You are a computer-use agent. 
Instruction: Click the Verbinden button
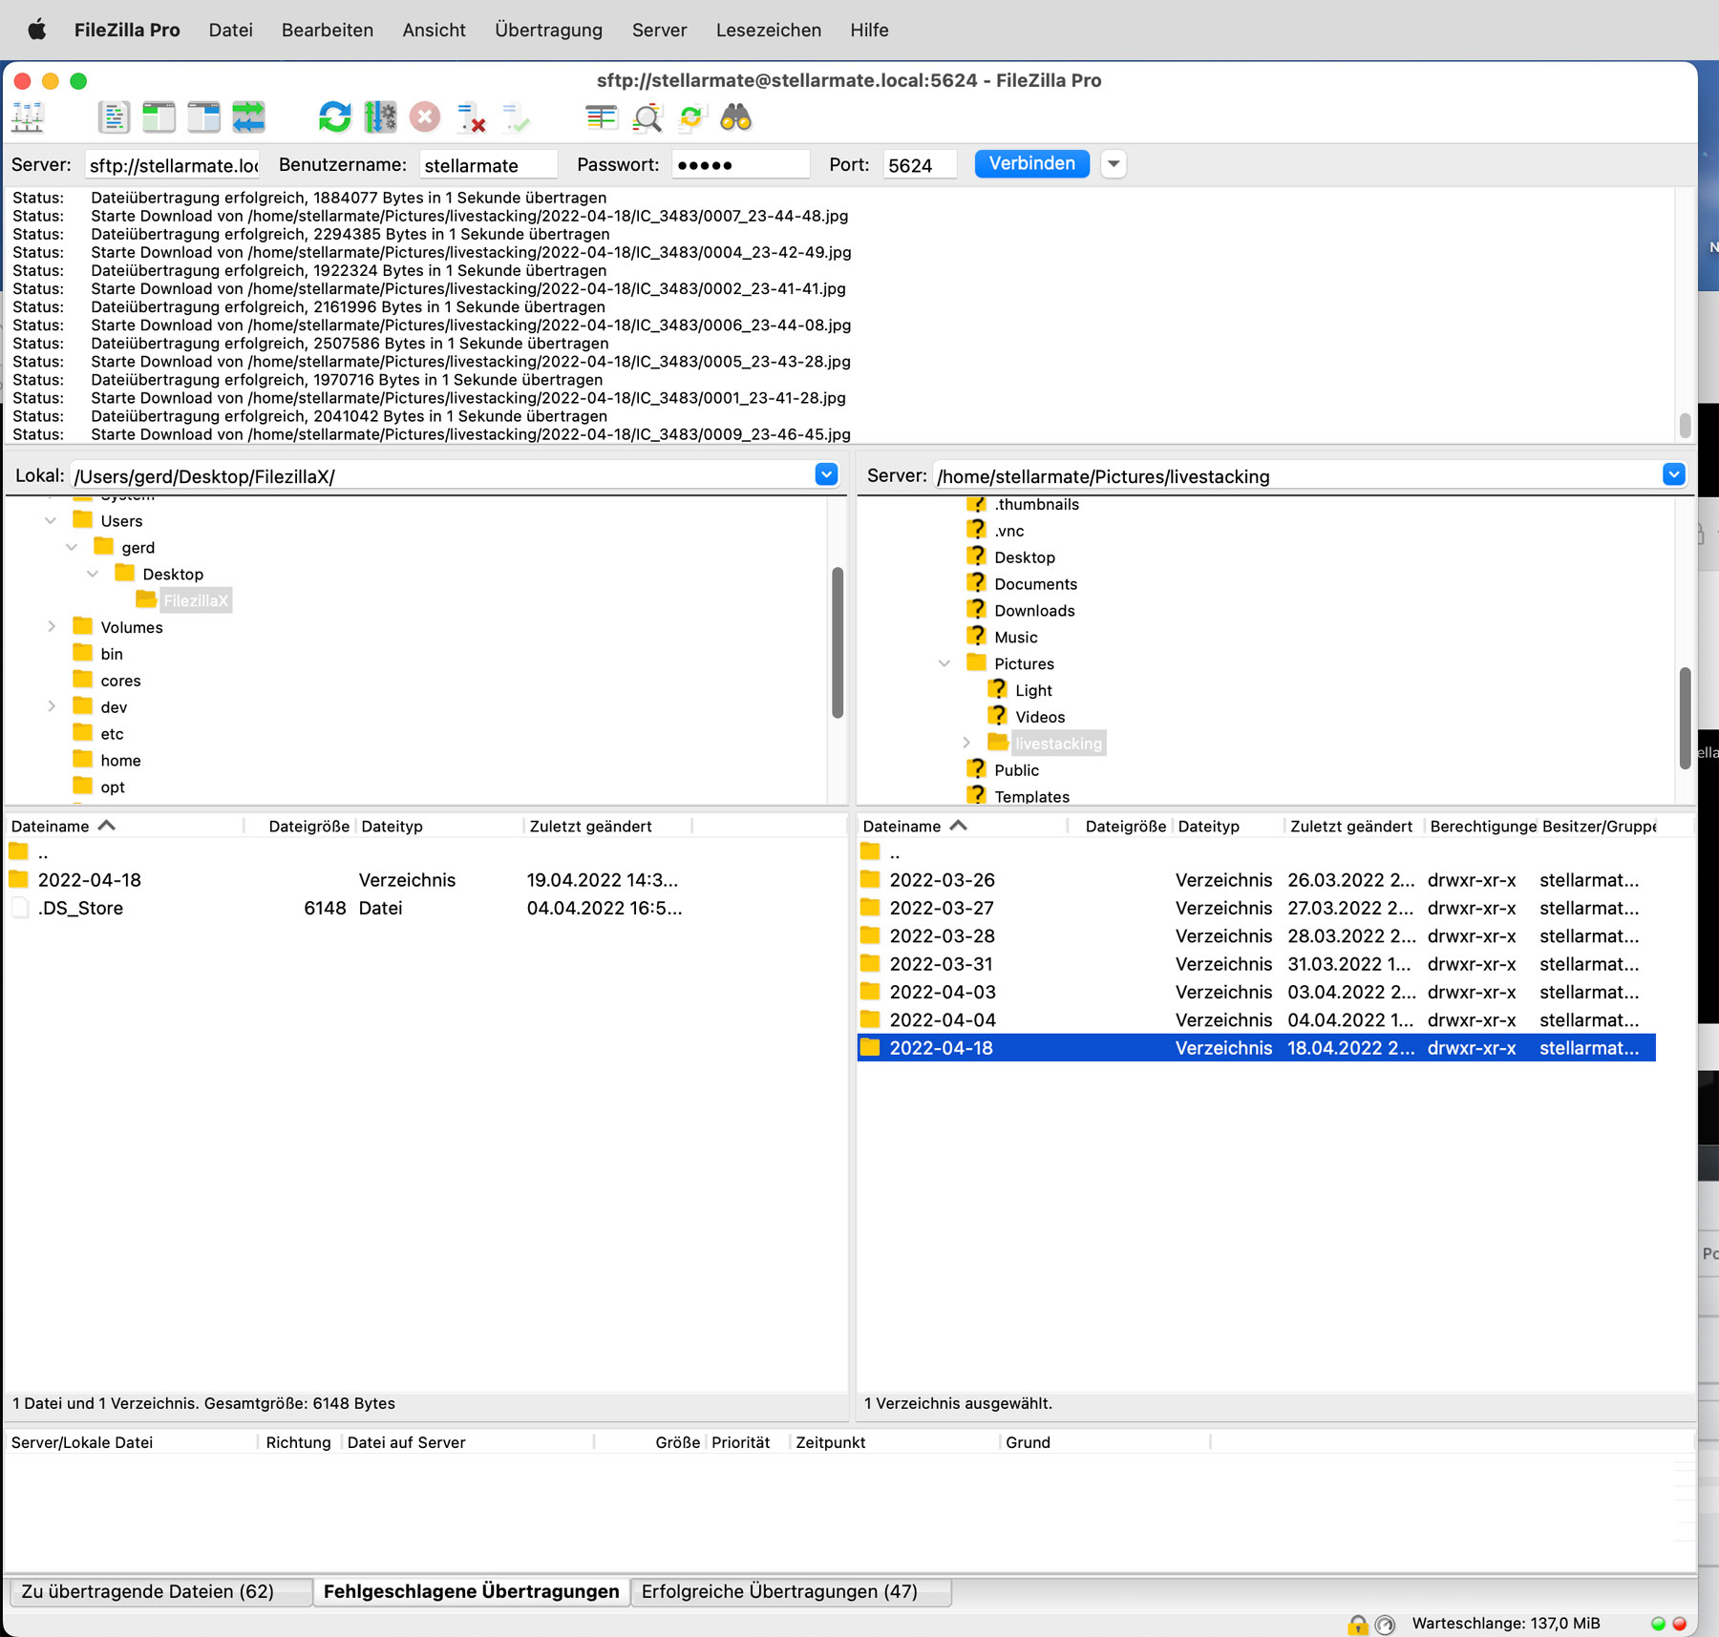click(x=1032, y=164)
